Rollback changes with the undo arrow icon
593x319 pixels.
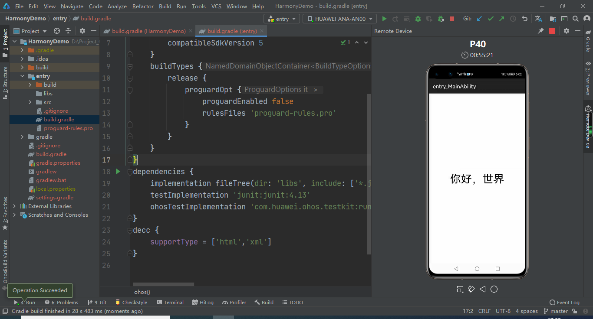[x=524, y=19]
